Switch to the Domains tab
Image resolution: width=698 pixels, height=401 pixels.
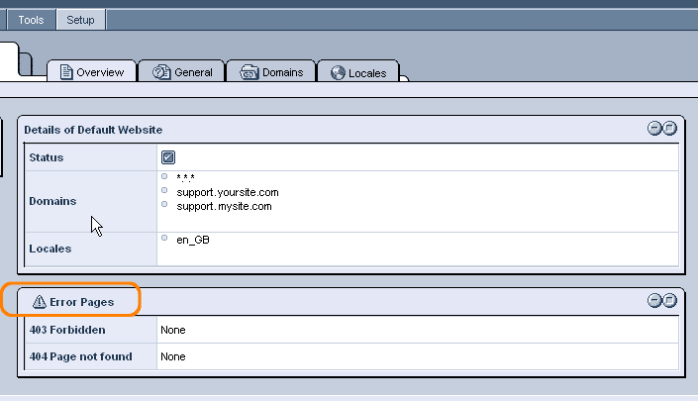[271, 71]
